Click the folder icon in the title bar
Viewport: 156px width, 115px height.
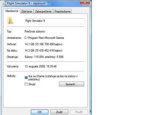coord(3,3)
